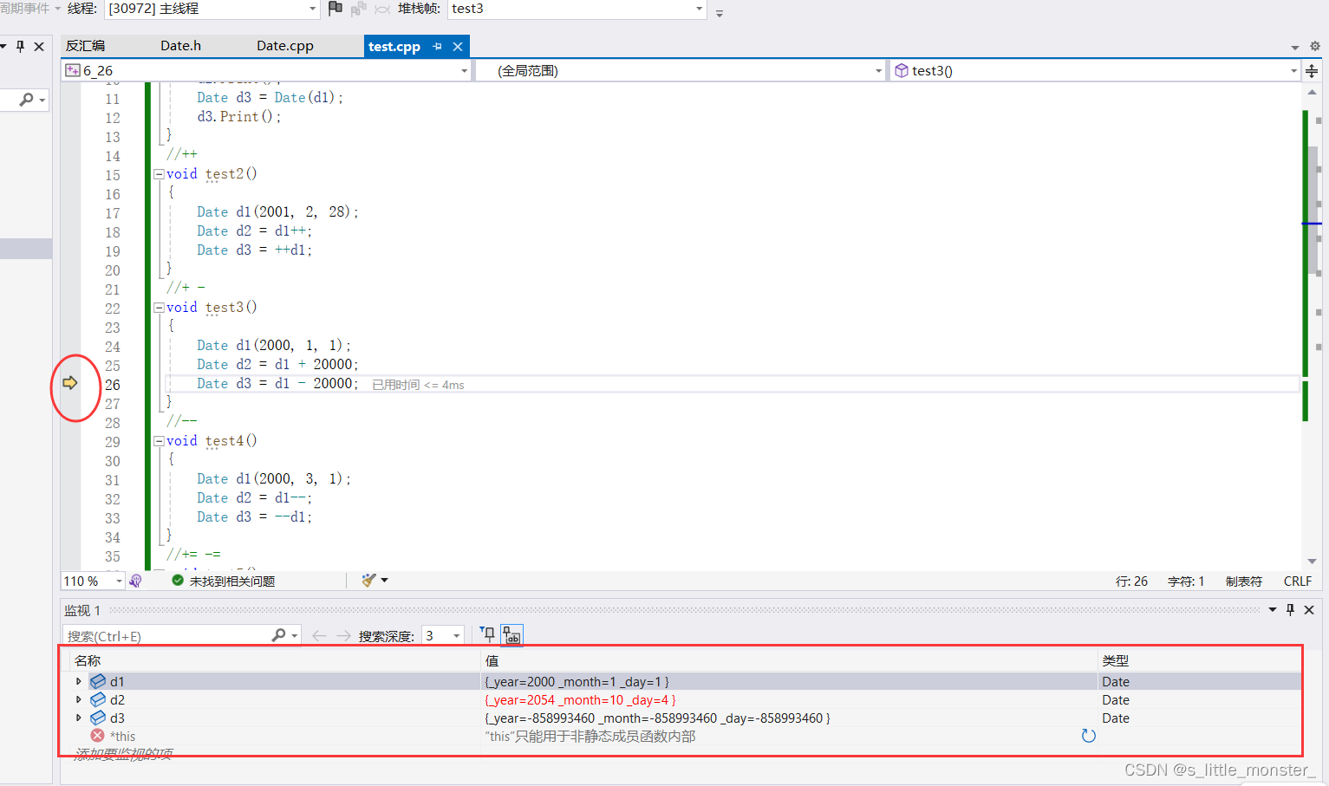Click the red error icon beside *this
Screen dimensions: 1329x786
(97, 736)
